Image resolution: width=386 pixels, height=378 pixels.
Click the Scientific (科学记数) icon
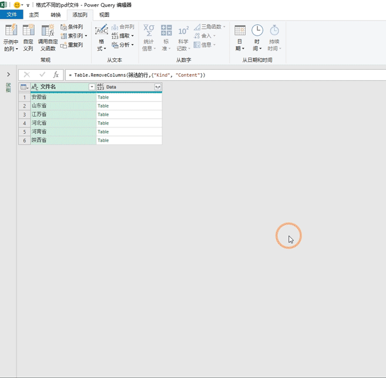click(x=183, y=31)
